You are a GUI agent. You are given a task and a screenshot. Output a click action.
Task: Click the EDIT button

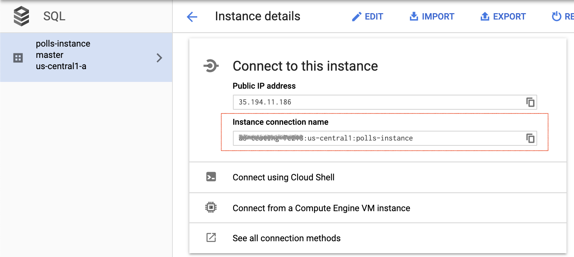tap(367, 17)
